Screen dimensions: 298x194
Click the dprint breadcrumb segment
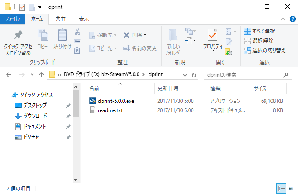click(156, 74)
